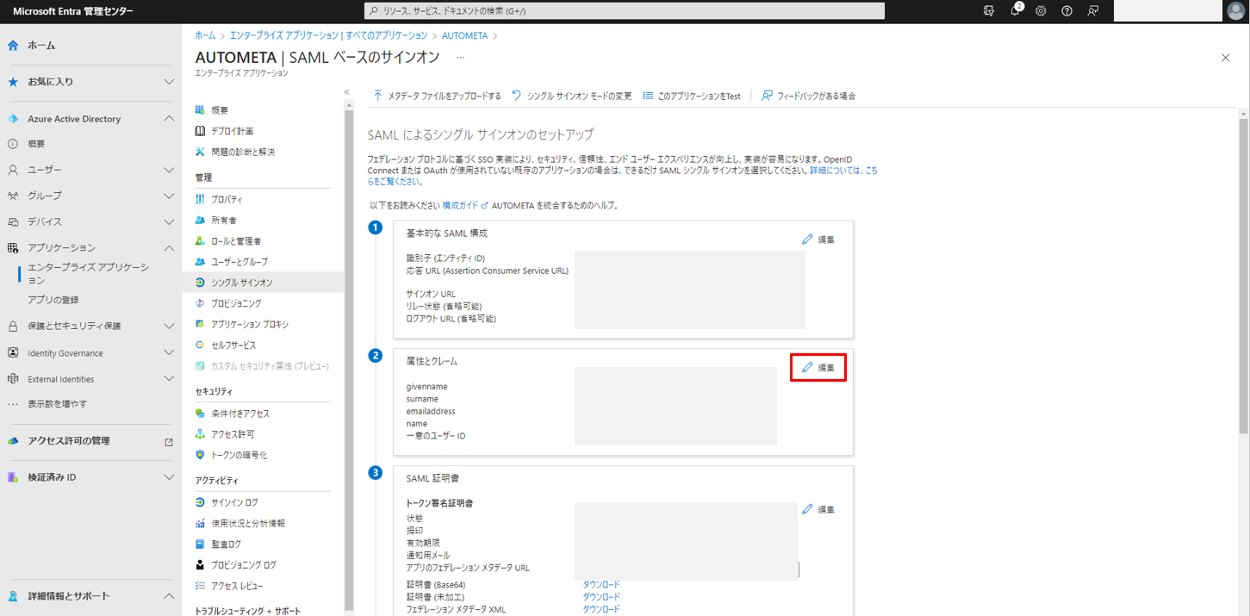Click the External Identities icon

(13, 379)
